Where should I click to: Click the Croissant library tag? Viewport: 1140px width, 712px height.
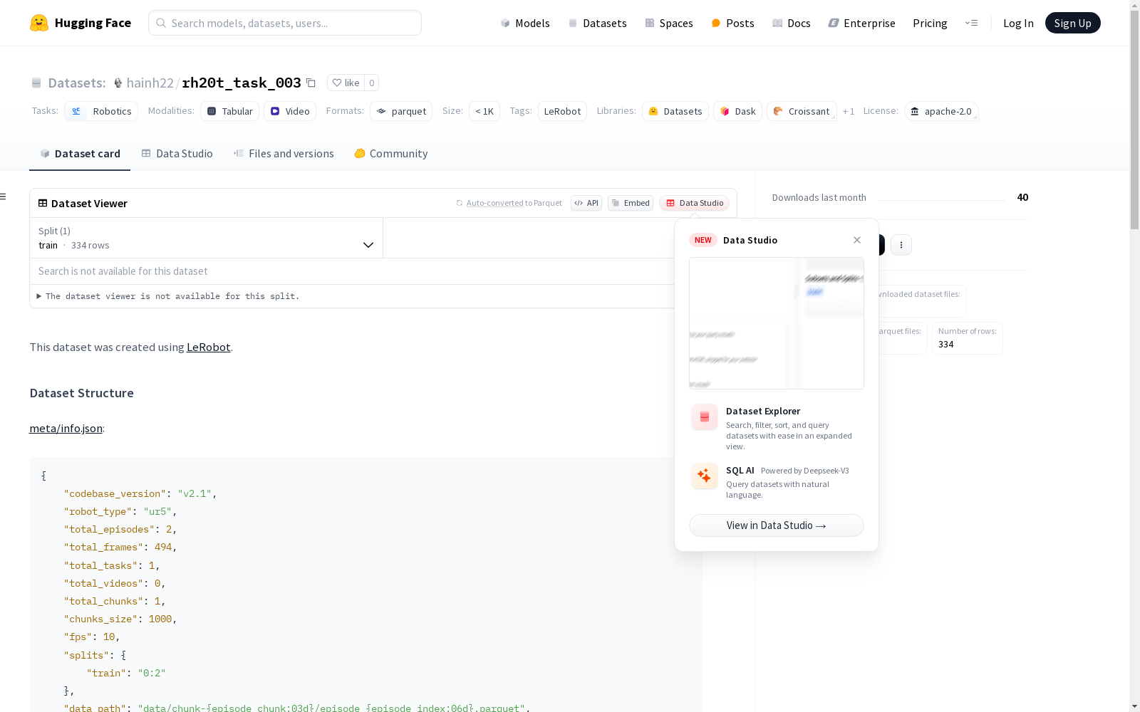pyautogui.click(x=802, y=111)
